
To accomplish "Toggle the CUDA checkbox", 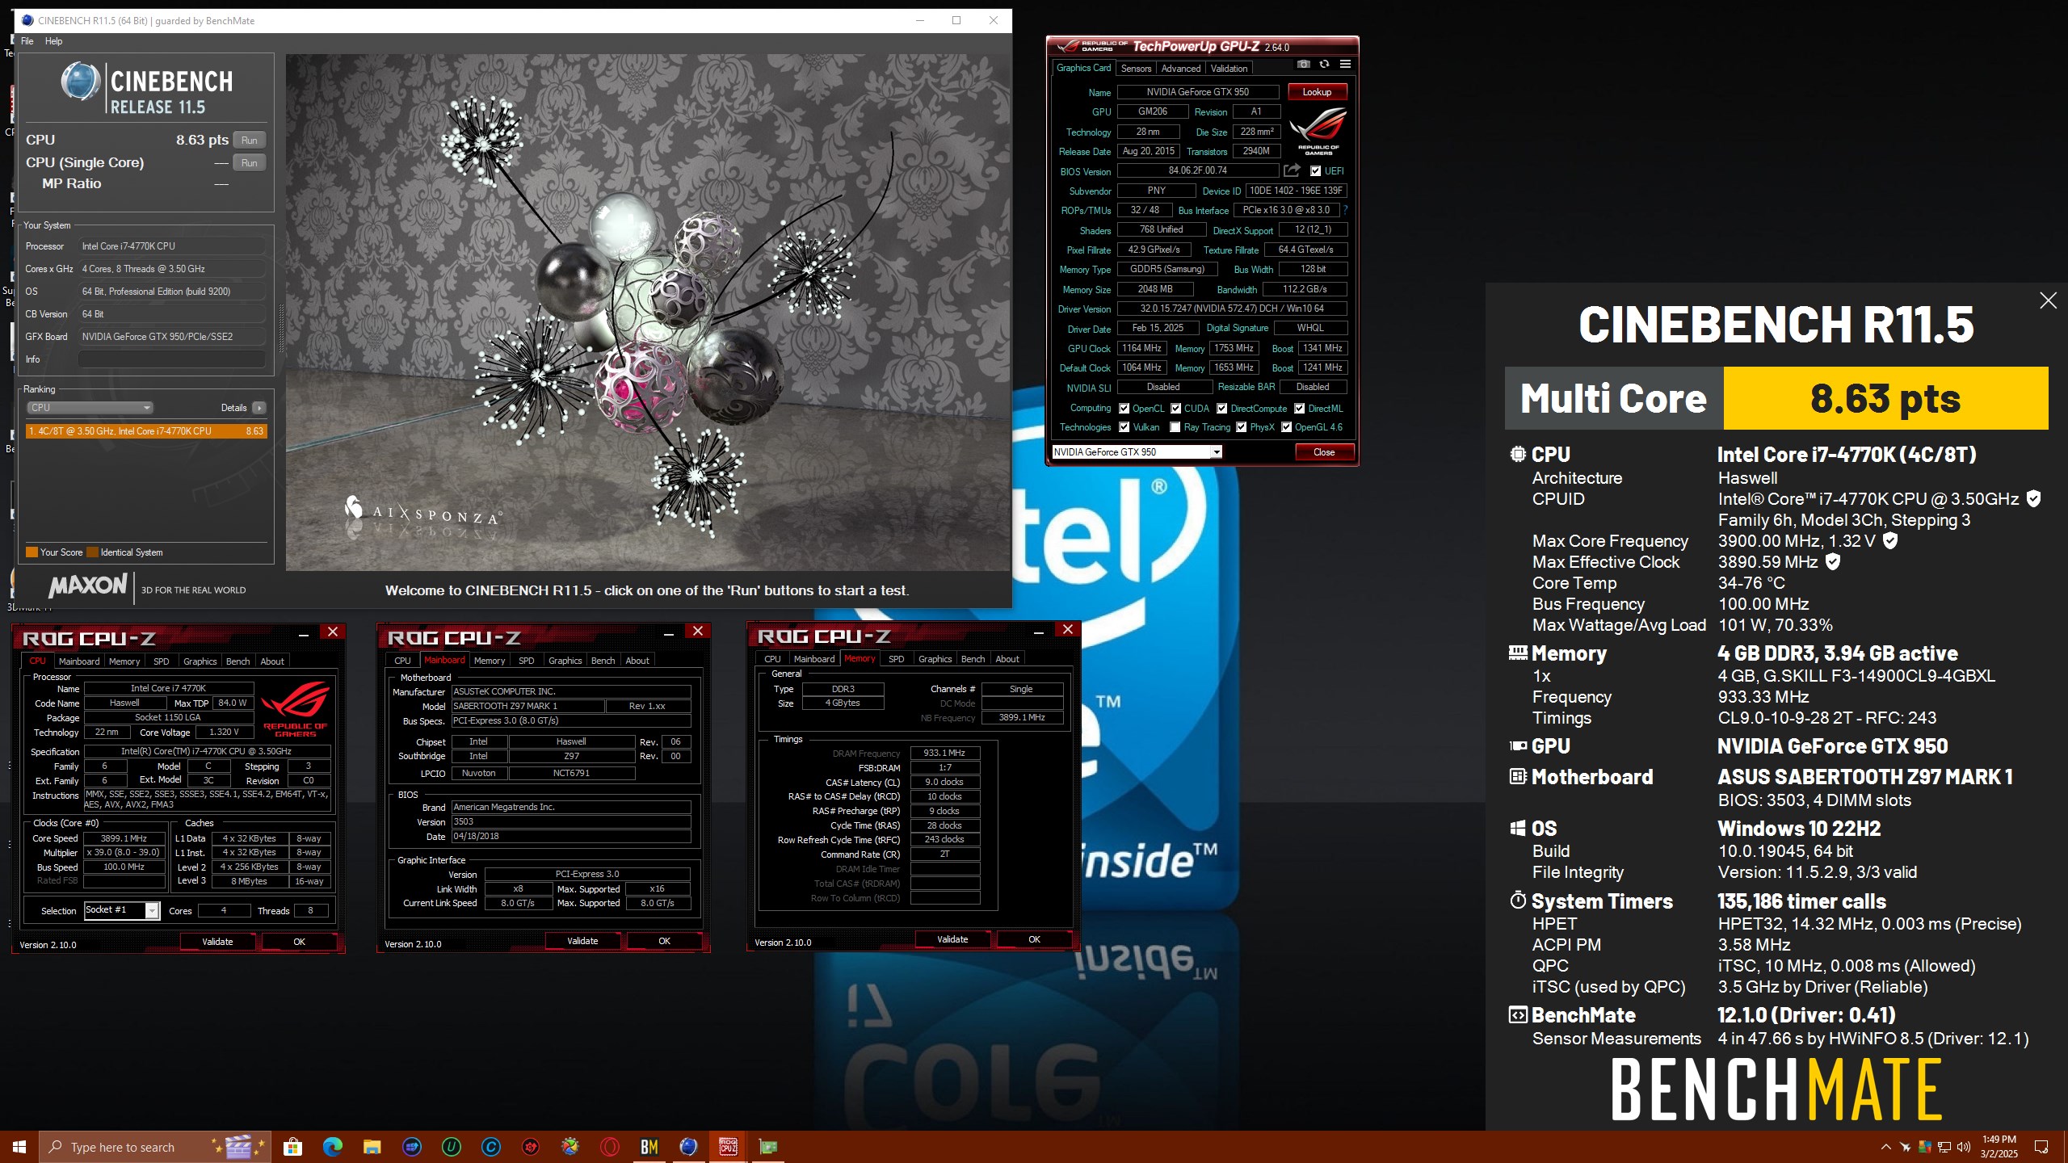I will (1175, 409).
